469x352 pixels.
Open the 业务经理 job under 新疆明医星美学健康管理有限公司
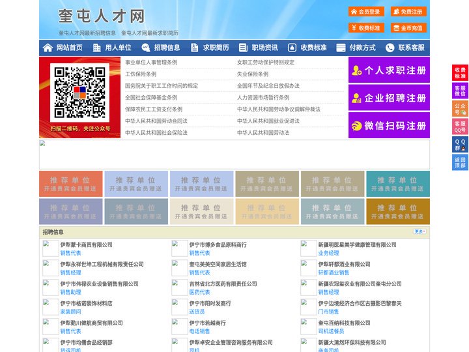(x=328, y=253)
